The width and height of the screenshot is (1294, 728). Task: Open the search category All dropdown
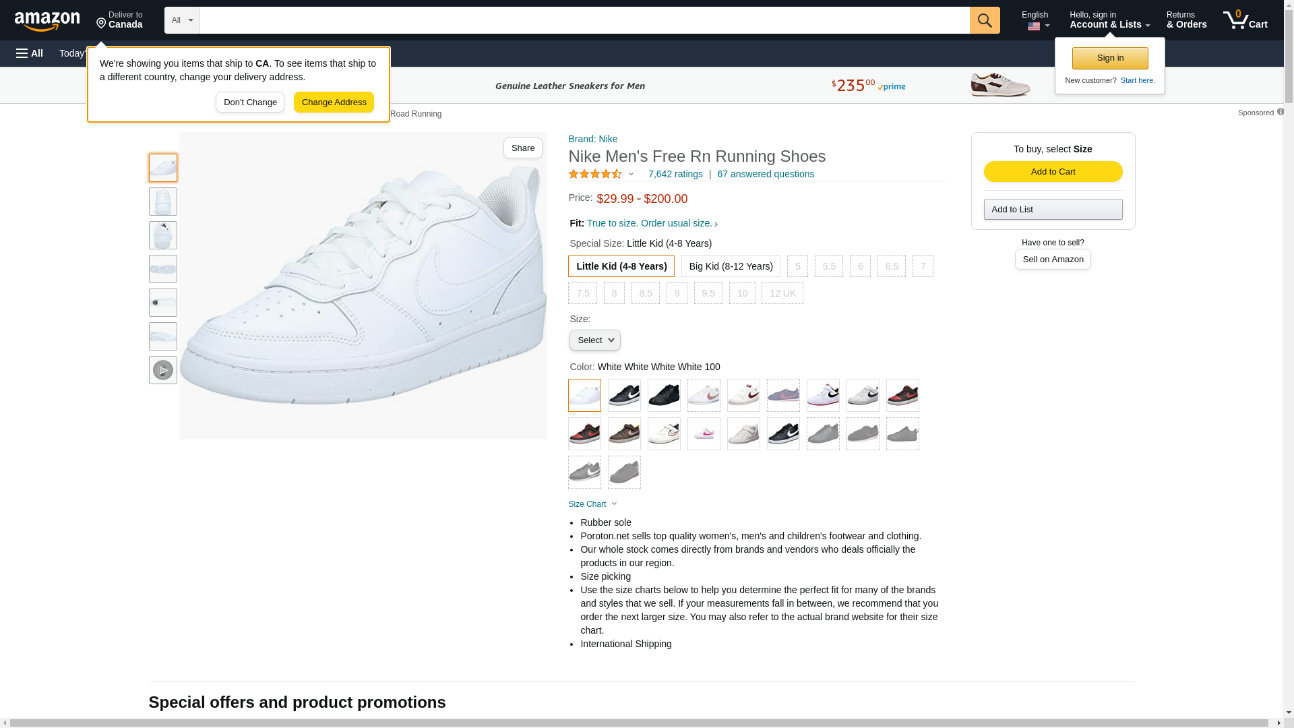tap(181, 20)
